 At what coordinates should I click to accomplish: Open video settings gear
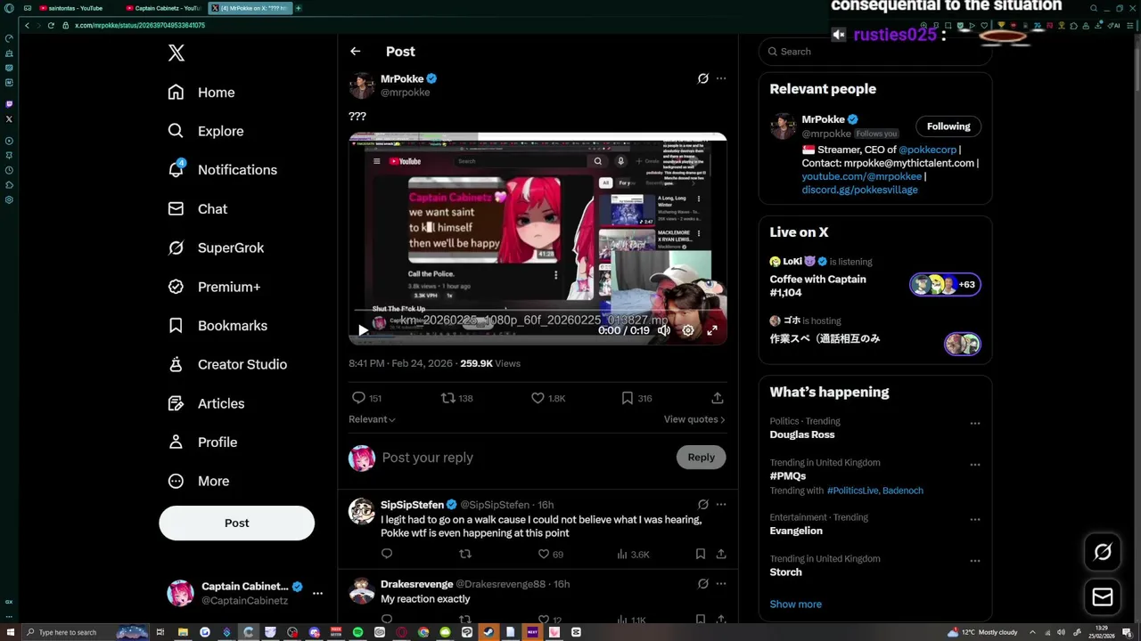click(x=688, y=330)
